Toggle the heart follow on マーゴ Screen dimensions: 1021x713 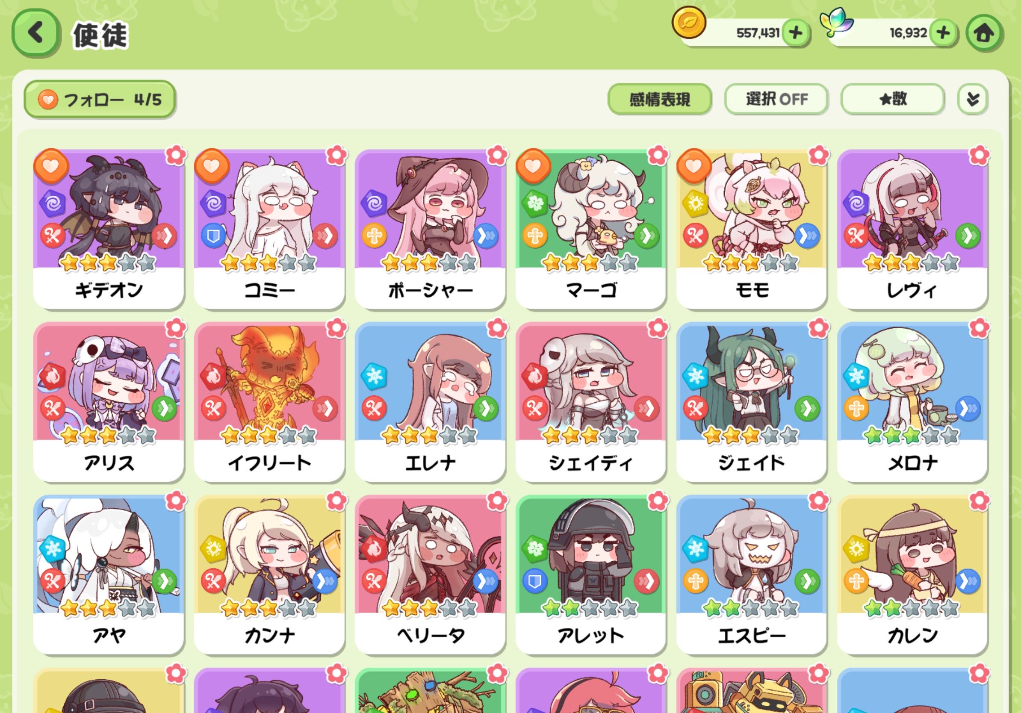click(x=533, y=166)
